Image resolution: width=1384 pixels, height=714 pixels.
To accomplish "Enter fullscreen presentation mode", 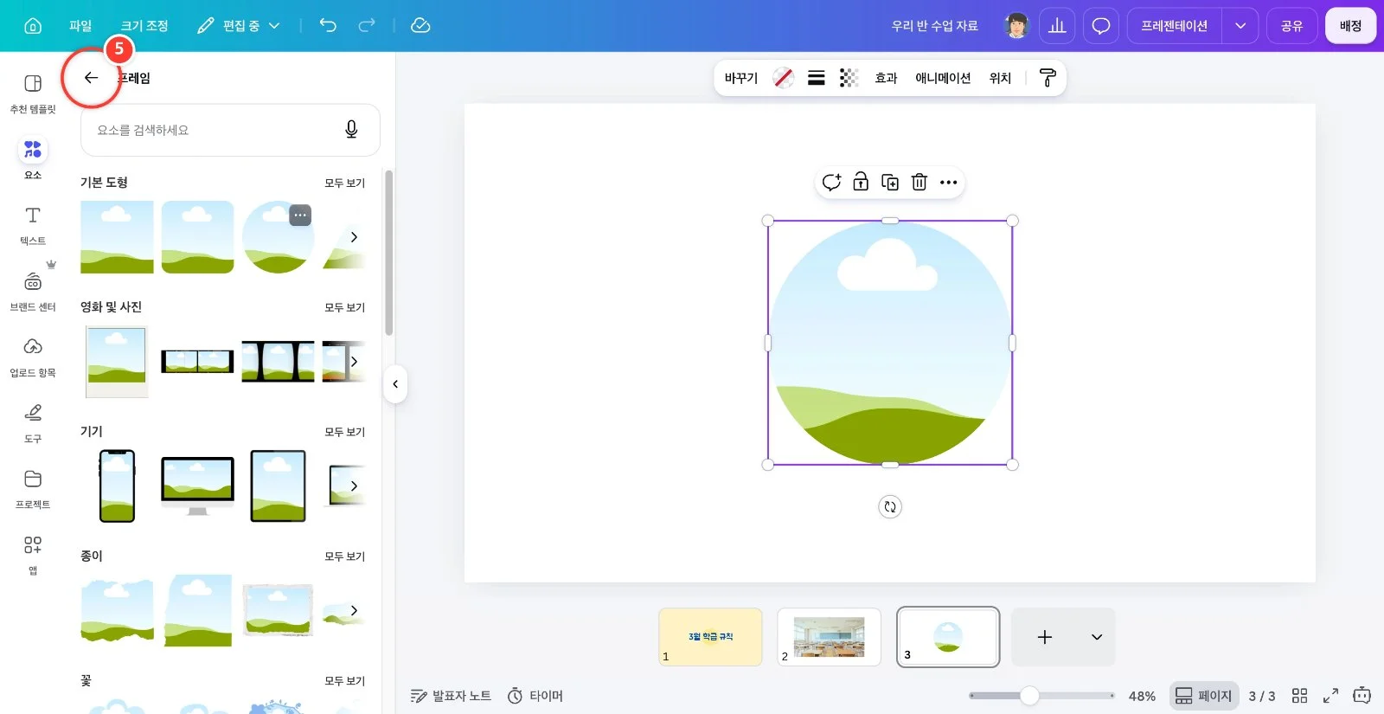I will point(1331,696).
